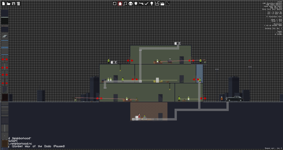The width and height of the screenshot is (283, 150).
Task: Select the AC unit on the left rooftop
Action: 114,62
